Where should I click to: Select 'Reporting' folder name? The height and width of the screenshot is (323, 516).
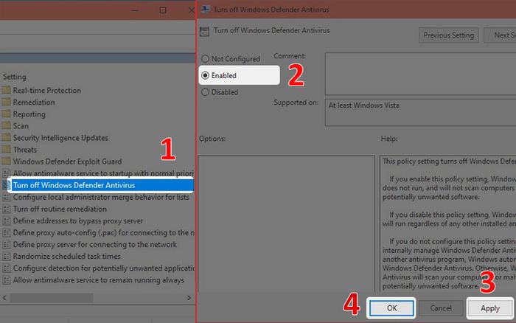click(x=29, y=114)
